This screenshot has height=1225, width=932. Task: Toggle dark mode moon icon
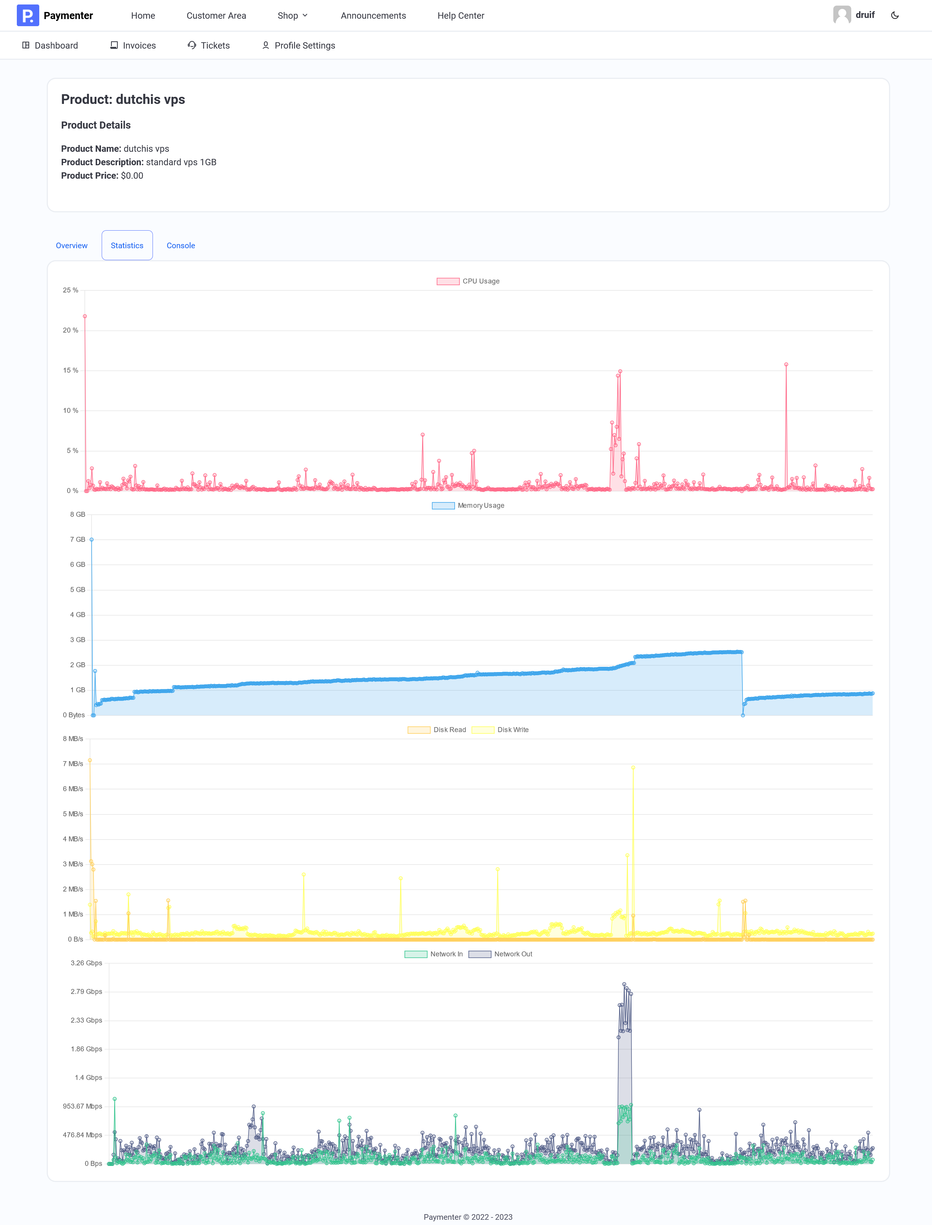pyautogui.click(x=895, y=16)
